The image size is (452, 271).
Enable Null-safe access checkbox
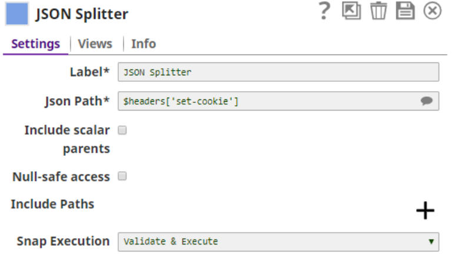pyautogui.click(x=122, y=176)
